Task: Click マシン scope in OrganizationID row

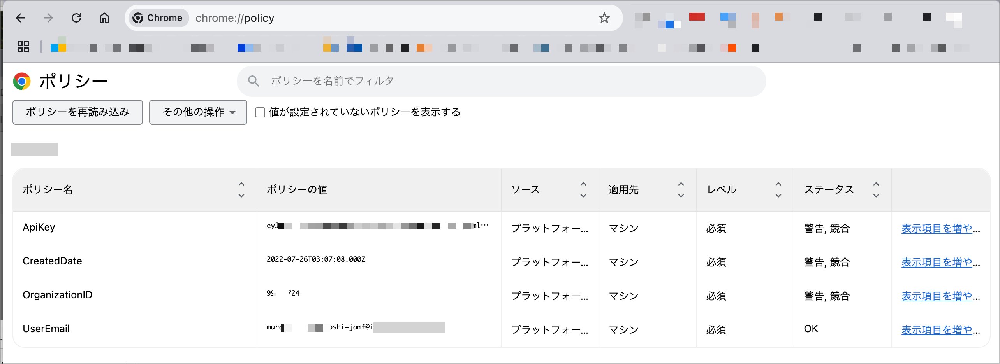Action: click(x=623, y=296)
